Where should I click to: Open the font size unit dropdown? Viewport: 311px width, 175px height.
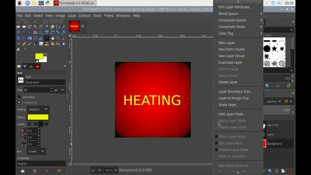pos(59,90)
